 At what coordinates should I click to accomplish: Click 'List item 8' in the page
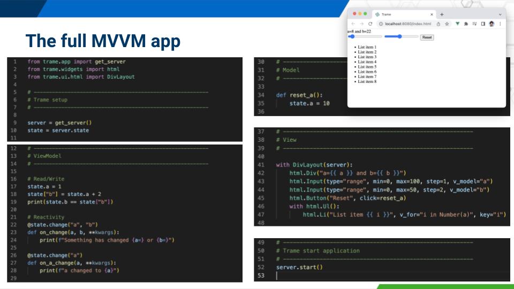pos(367,81)
